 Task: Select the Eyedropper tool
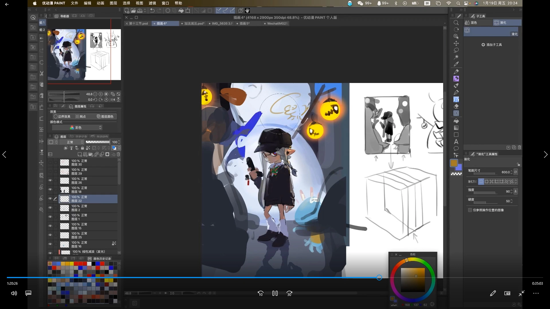coord(456,64)
